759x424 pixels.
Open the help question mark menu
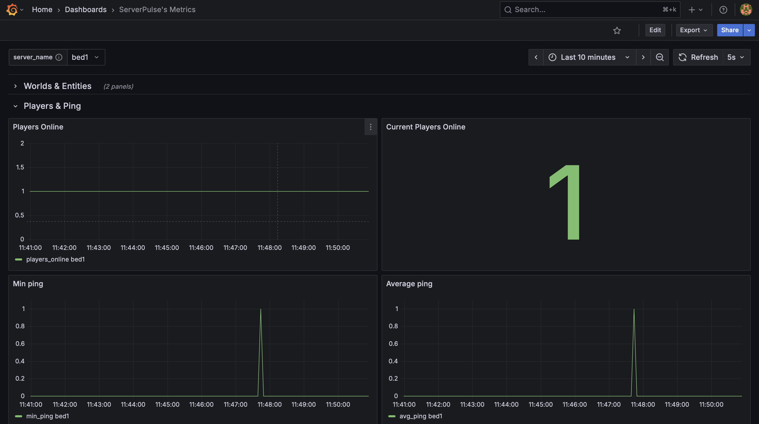723,10
